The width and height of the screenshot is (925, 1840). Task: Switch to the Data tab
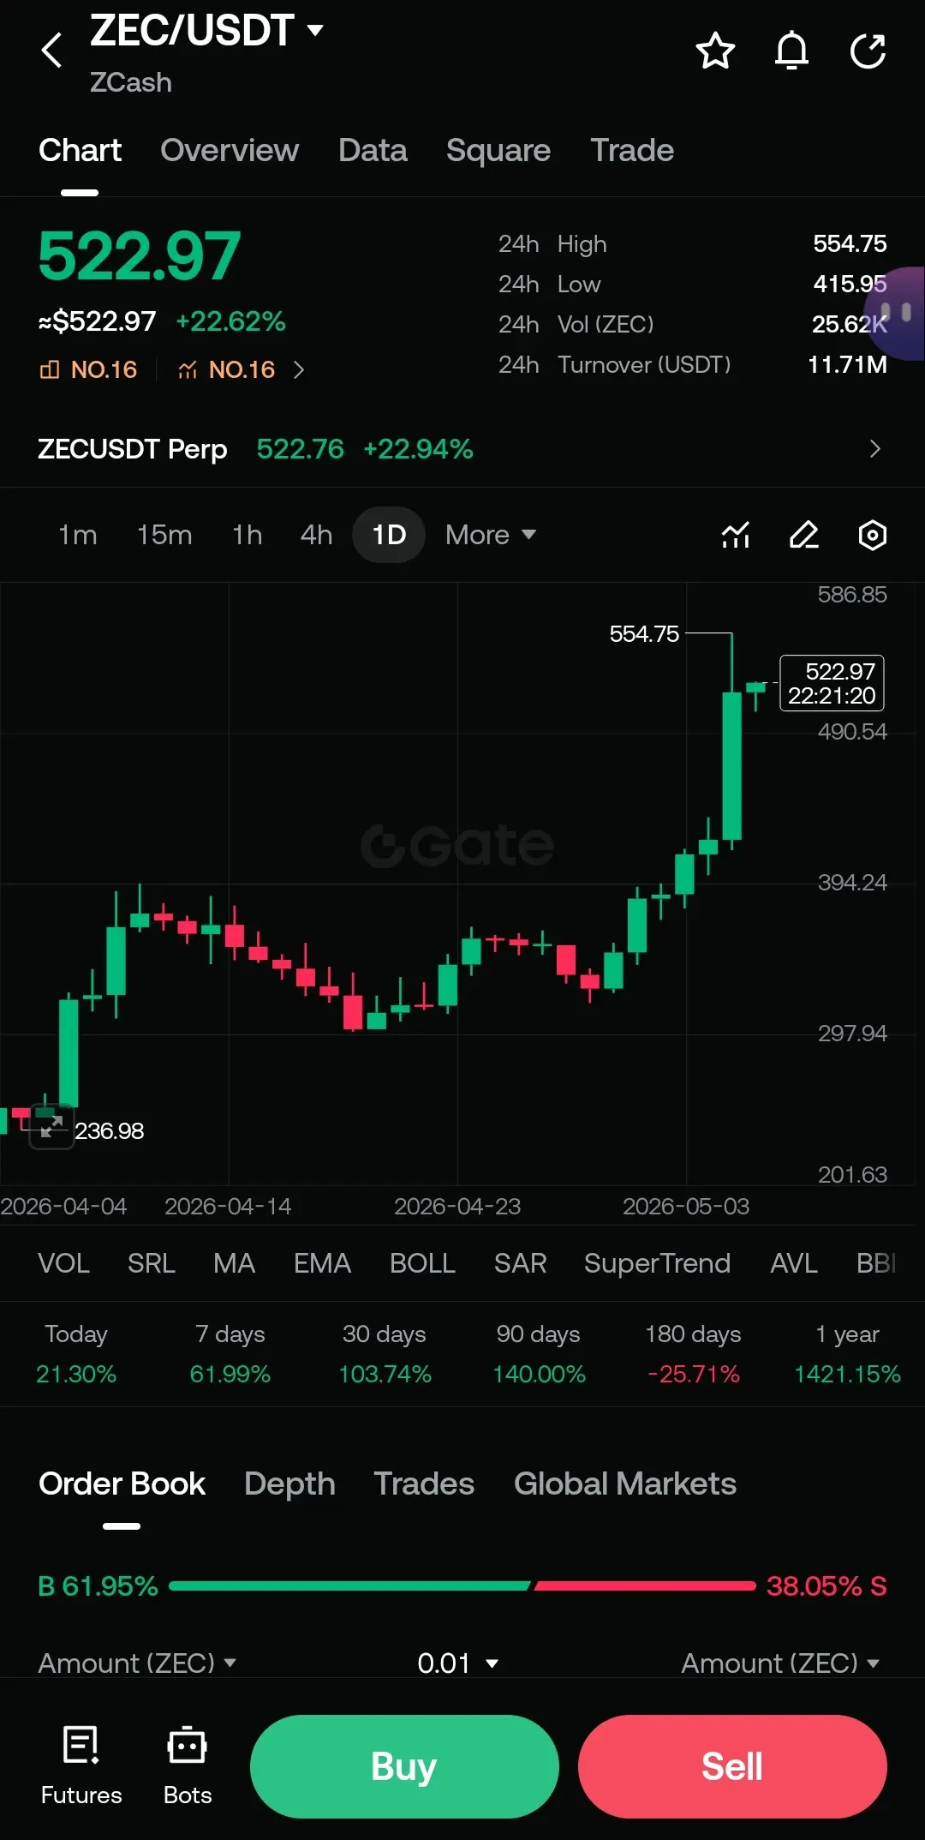[373, 150]
